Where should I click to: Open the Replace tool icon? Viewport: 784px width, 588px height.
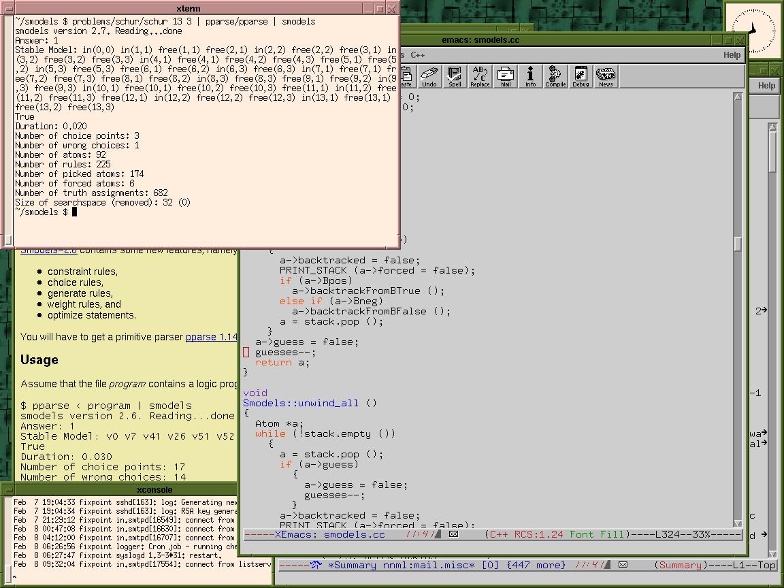click(480, 76)
